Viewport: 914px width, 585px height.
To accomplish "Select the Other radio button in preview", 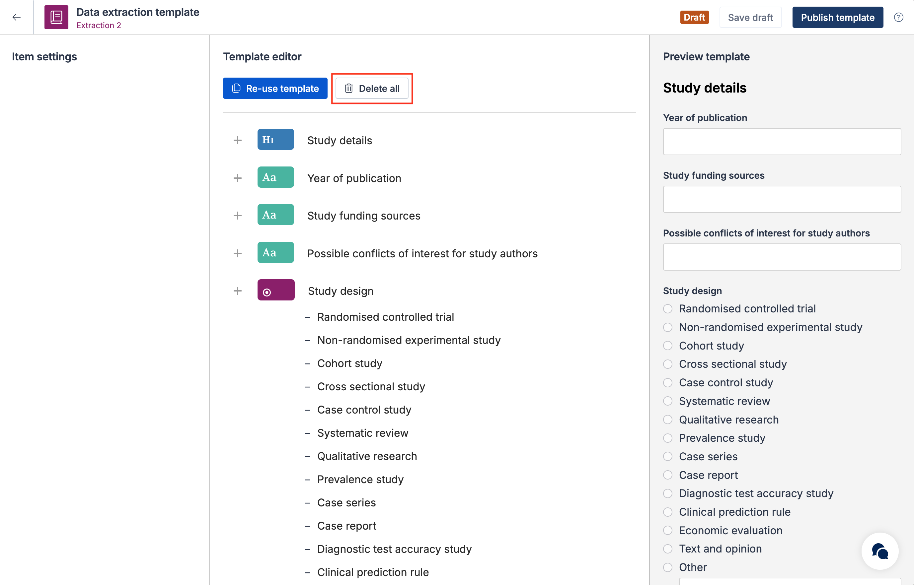I will pos(668,567).
